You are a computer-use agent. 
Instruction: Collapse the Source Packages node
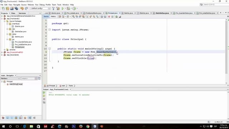click(5, 21)
